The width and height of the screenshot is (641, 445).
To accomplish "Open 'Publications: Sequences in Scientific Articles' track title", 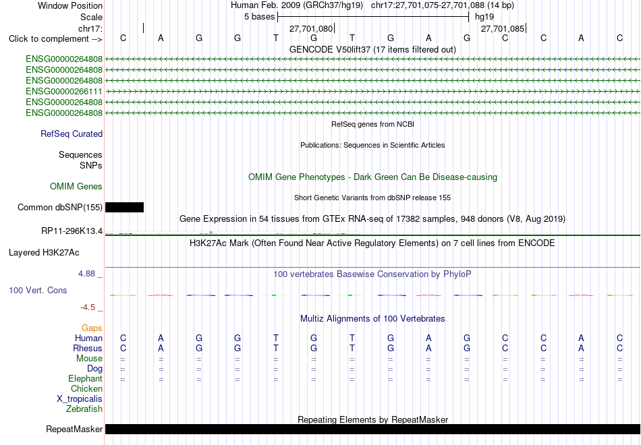I will click(372, 145).
